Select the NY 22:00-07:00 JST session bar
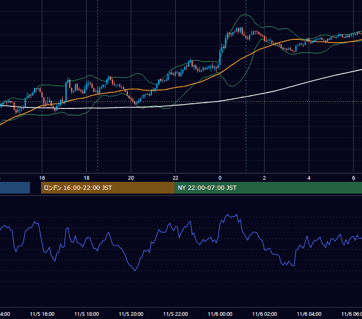 268,188
